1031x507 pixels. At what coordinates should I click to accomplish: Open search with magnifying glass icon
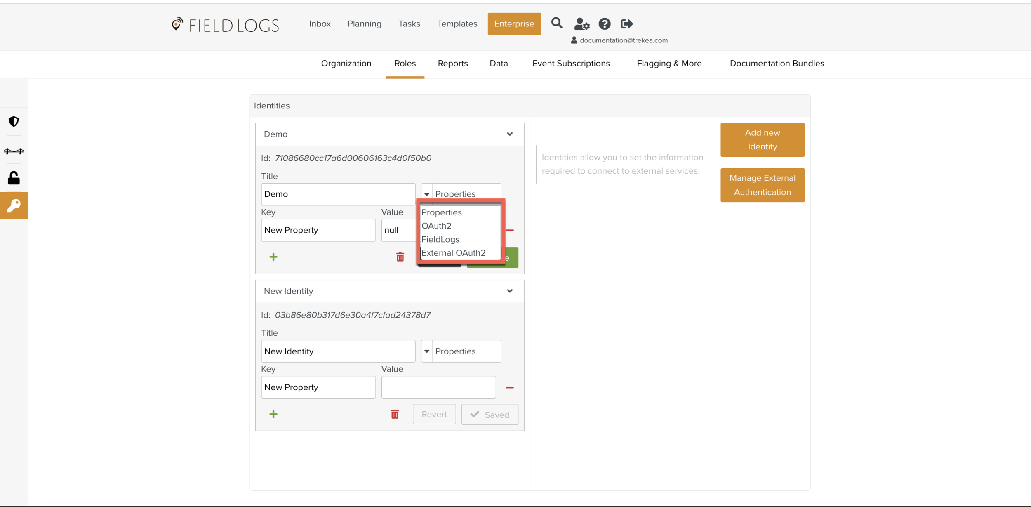coord(557,23)
